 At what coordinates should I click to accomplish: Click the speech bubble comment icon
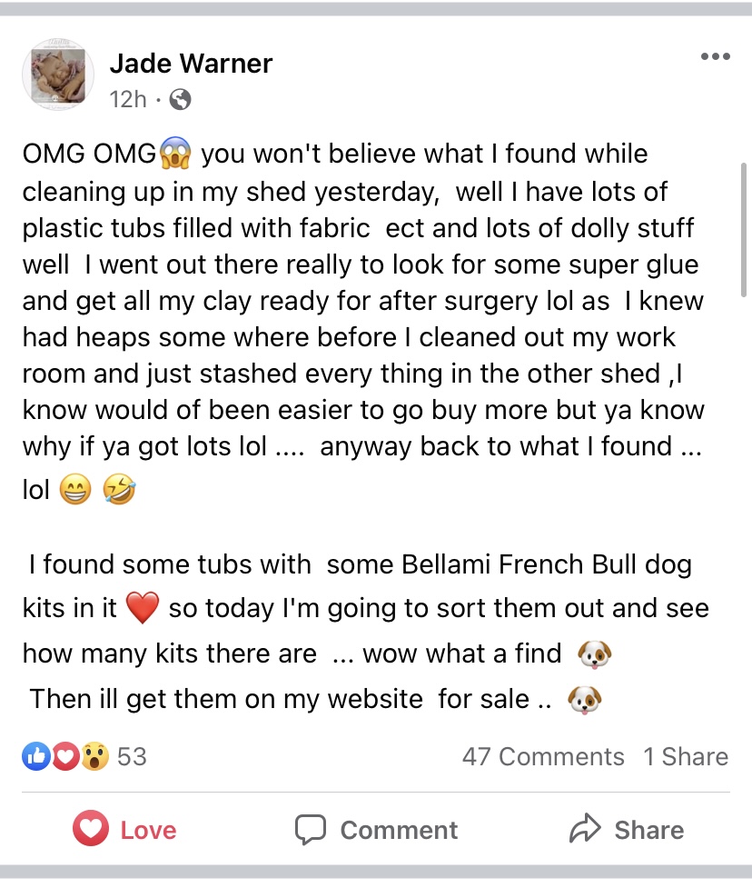point(310,830)
